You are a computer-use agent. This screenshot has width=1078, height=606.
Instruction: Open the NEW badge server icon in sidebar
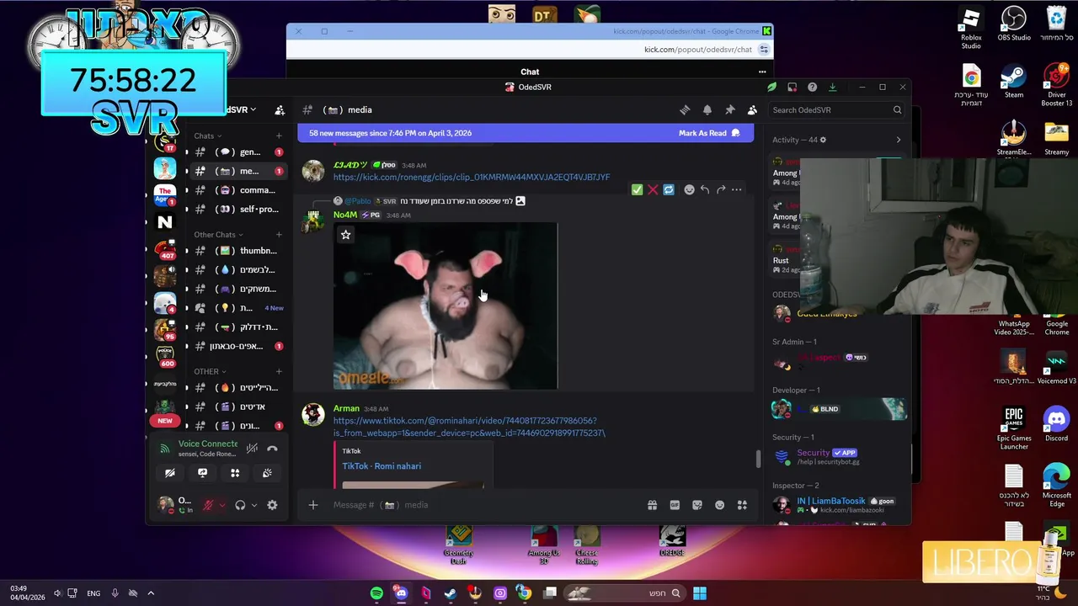(x=165, y=420)
